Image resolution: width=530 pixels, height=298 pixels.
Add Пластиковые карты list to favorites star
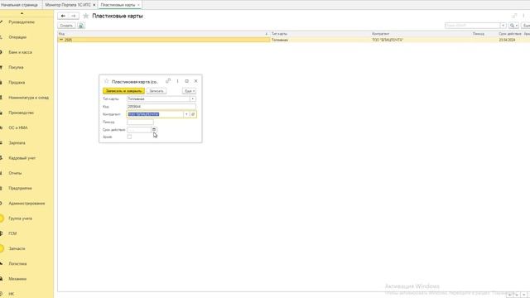(x=86, y=16)
